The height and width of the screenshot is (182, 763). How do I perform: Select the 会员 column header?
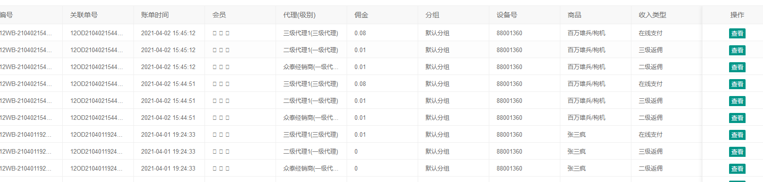[x=219, y=15]
